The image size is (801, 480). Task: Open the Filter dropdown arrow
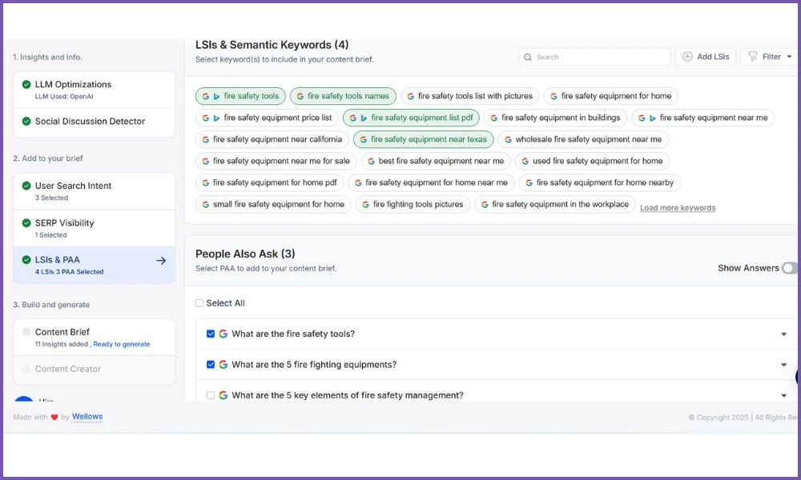(789, 57)
